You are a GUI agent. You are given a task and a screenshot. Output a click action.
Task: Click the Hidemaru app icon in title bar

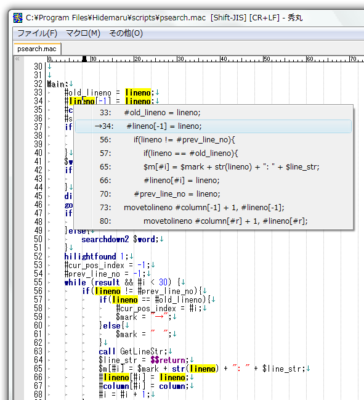point(18,18)
